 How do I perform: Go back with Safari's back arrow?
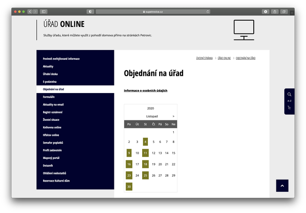[30, 11]
